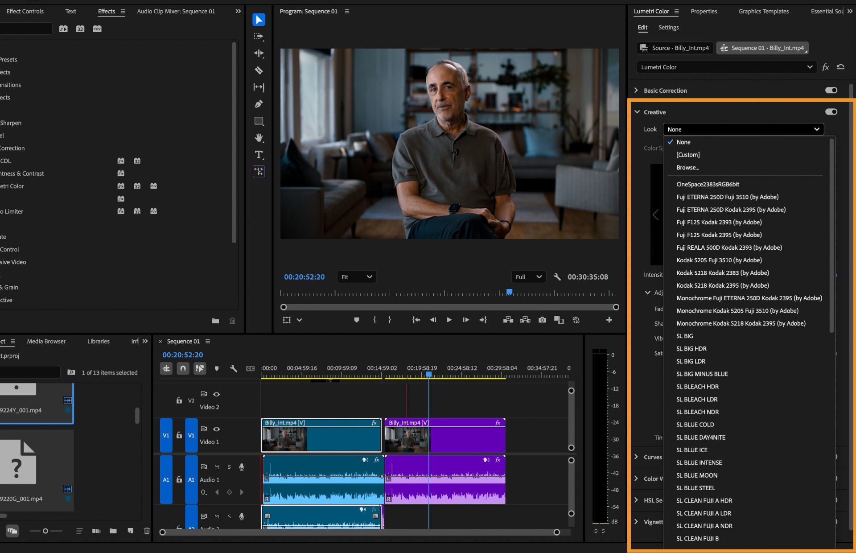Select the Track Select Forward tool
The width and height of the screenshot is (856, 553).
(x=259, y=37)
